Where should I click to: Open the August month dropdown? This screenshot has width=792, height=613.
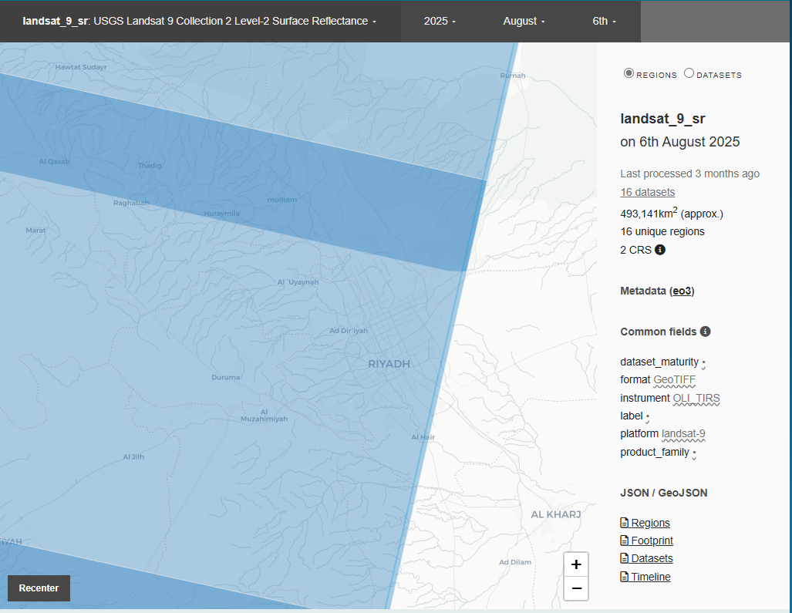pos(524,21)
